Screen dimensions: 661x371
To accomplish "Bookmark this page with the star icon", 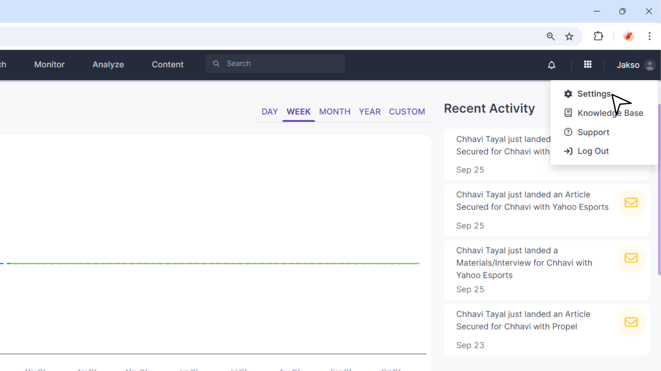I will coord(569,36).
